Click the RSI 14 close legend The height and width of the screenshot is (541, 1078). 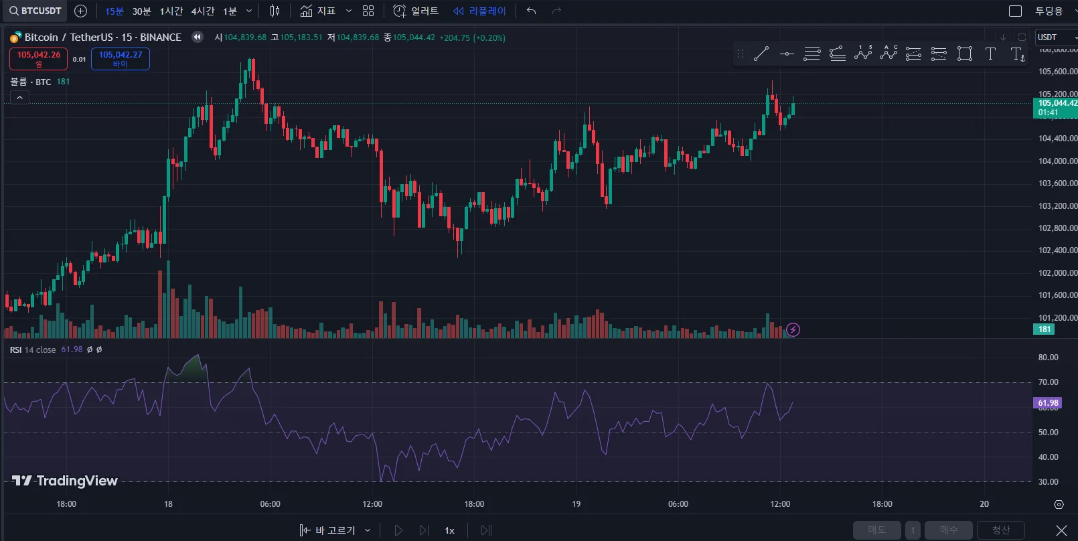pos(33,350)
